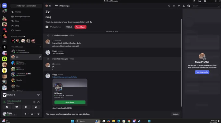Screen dimensions: 221x123
Task: Toggle microphone mute
Action: (25, 114)
